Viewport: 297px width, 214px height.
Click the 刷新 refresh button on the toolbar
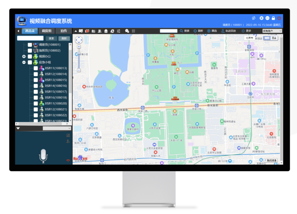point(198,31)
